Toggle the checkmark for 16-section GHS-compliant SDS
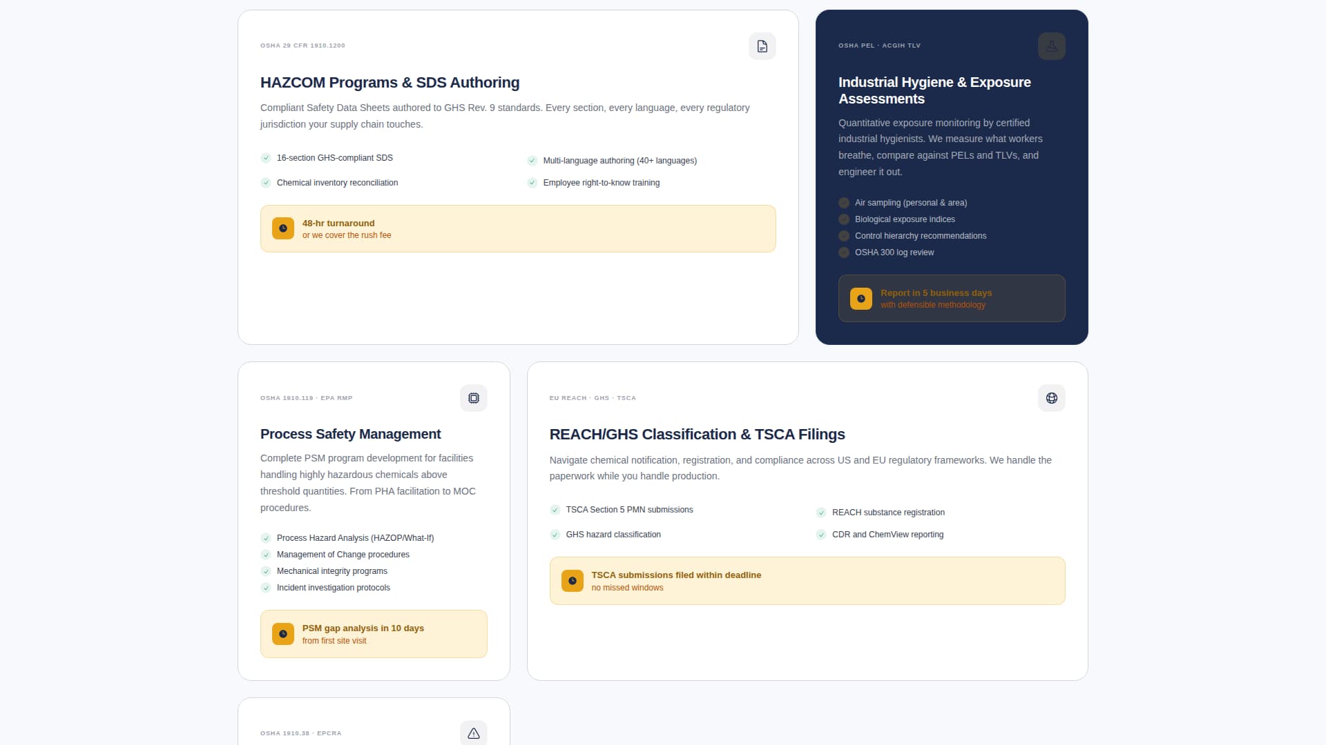The height and width of the screenshot is (745, 1326). tap(266, 158)
